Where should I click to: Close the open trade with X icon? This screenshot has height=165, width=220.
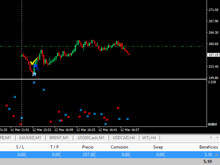click(x=216, y=155)
